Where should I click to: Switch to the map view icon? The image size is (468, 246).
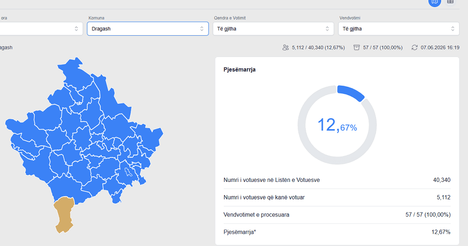(x=435, y=2)
